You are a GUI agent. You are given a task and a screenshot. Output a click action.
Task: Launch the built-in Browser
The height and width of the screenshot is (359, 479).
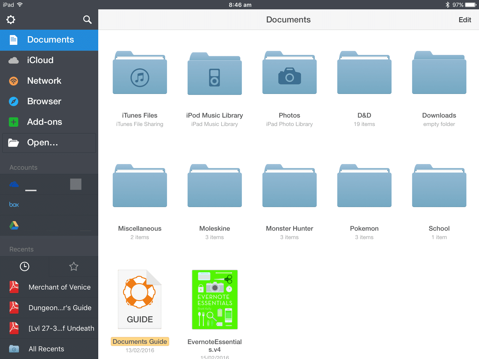pyautogui.click(x=44, y=101)
